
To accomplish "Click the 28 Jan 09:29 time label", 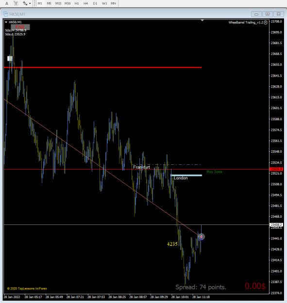I will (x=159, y=297).
